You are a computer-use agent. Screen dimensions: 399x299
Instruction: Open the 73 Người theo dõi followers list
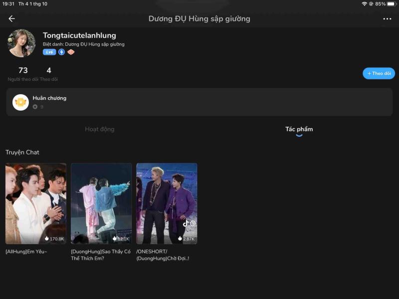[22, 74]
